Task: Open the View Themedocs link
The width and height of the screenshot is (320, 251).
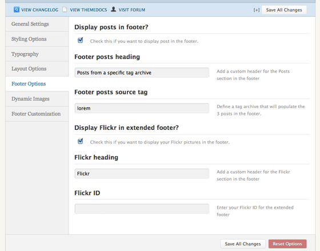Action: coord(89,10)
